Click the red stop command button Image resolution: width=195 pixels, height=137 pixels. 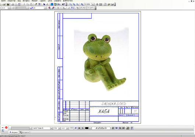click(x=6, y=127)
